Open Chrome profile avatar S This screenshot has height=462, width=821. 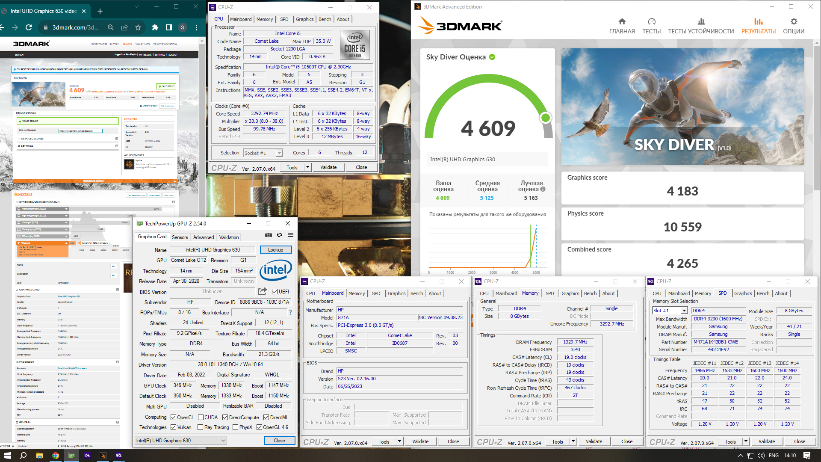click(183, 27)
